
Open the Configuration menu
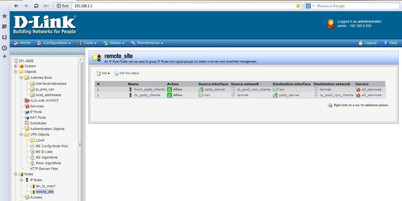(54, 43)
